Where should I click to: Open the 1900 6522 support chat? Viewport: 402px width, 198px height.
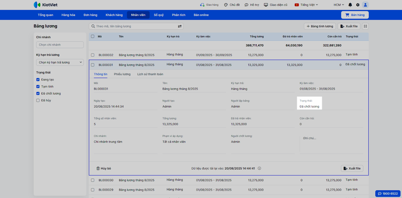388,193
